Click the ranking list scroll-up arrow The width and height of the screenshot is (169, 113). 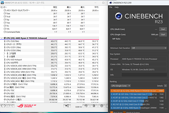tap(166, 90)
